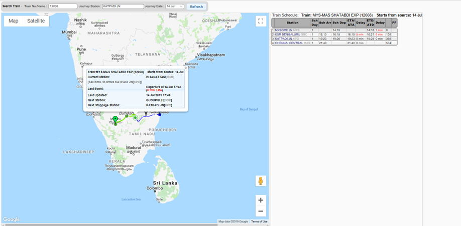Zoom out the map with minus
Screen dimensions: 461x226
[261, 211]
